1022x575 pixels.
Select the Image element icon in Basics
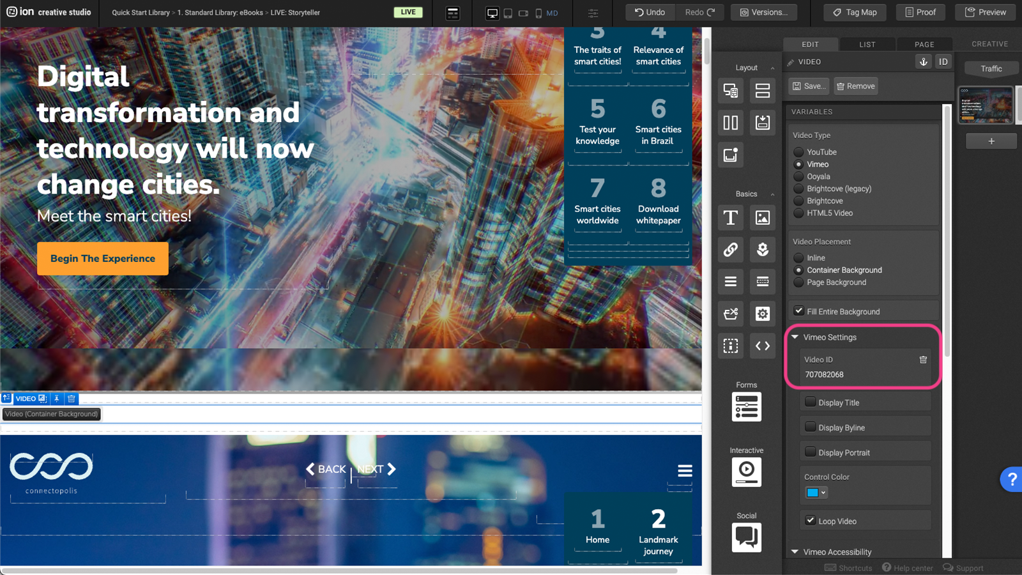(x=762, y=218)
